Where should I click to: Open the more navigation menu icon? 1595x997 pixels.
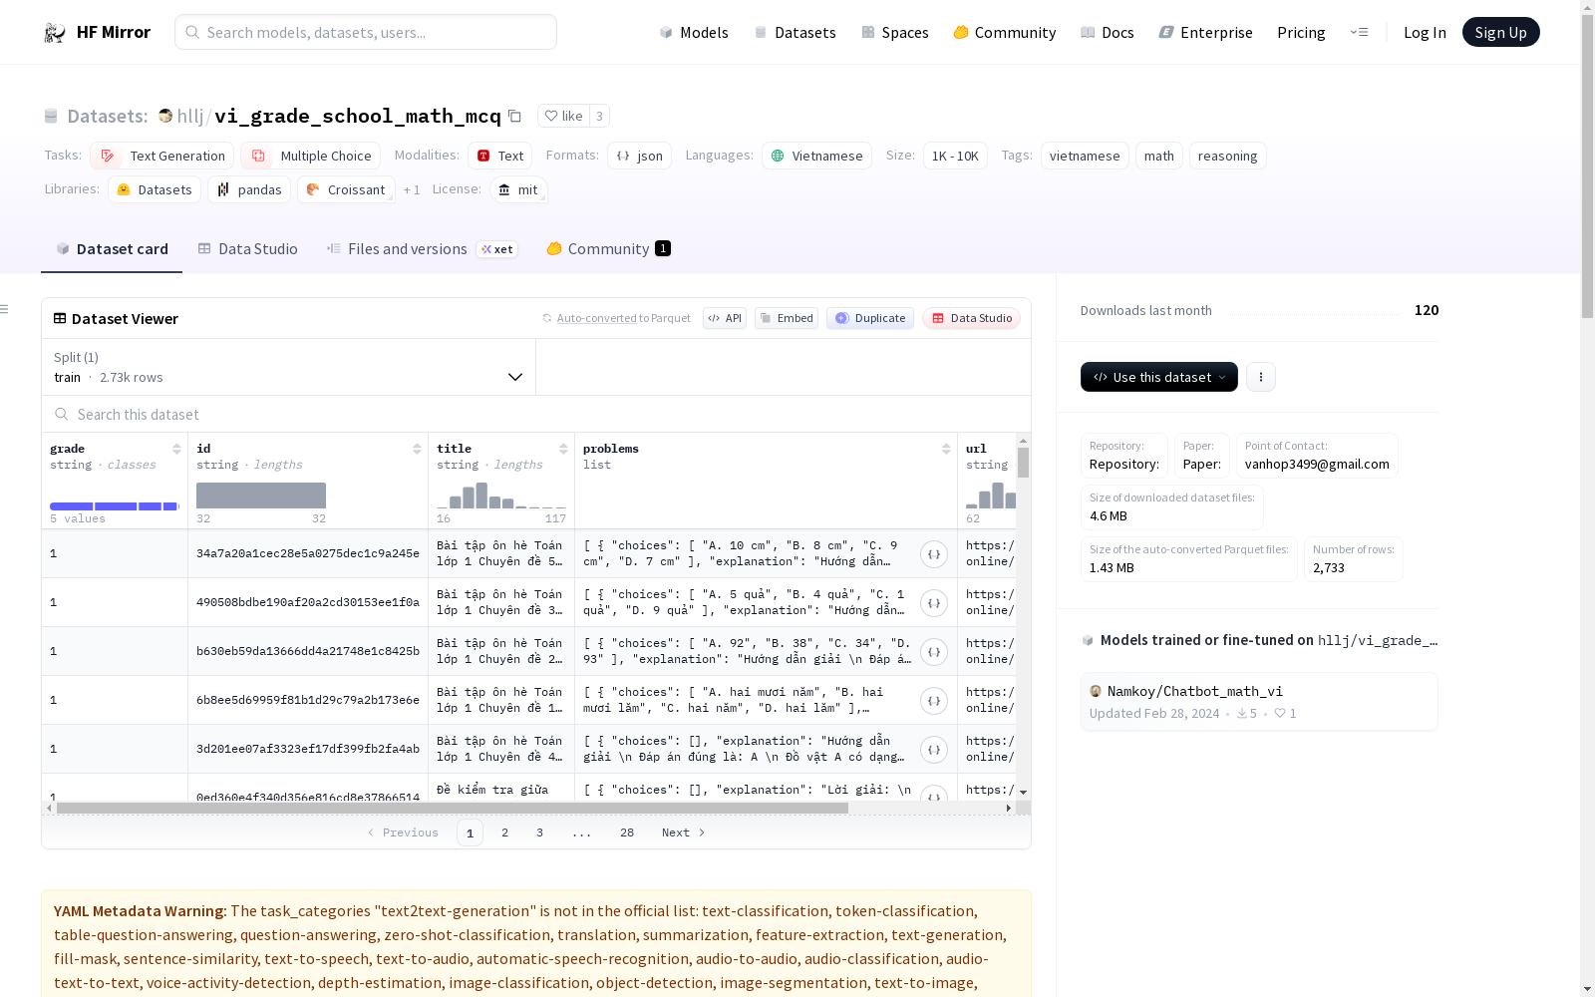(x=1359, y=32)
